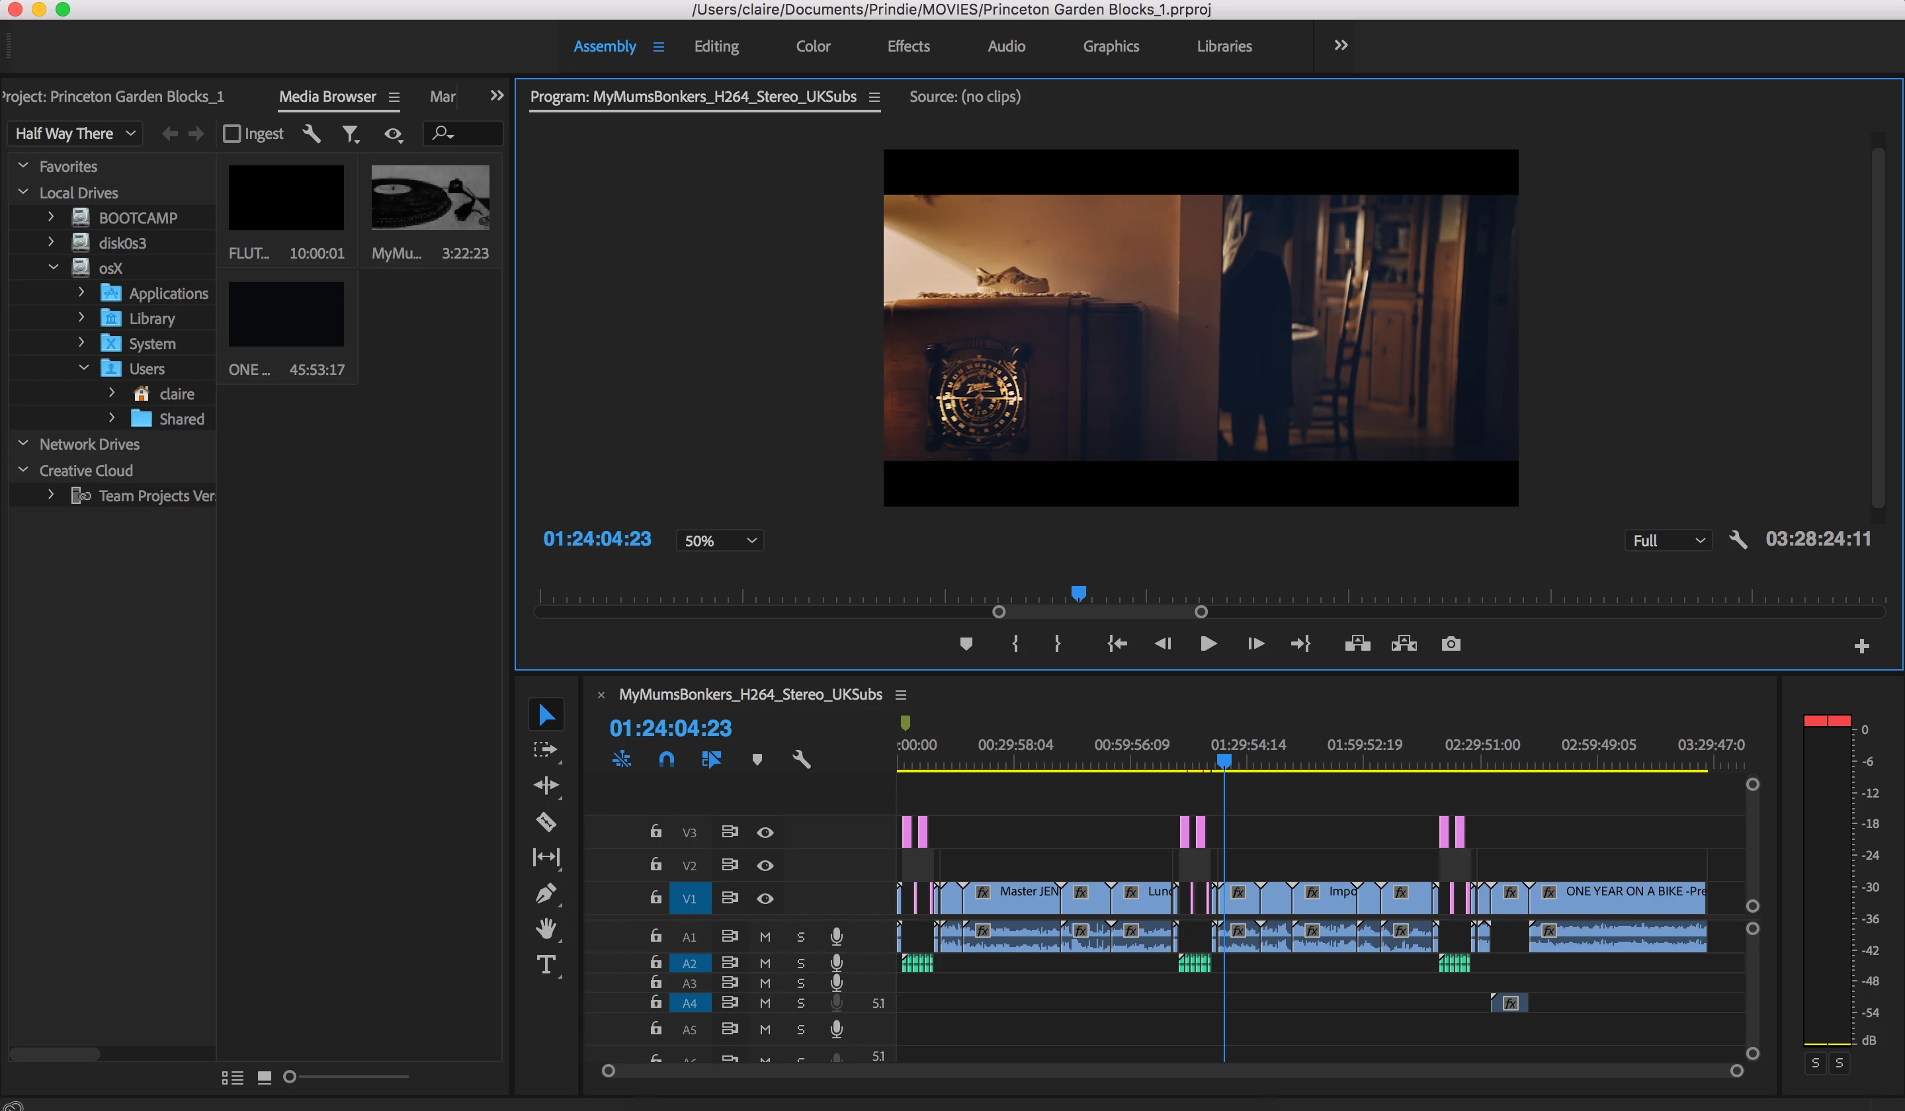Select the Razor tool
Screen dimensions: 1905x1111
[x=546, y=821]
